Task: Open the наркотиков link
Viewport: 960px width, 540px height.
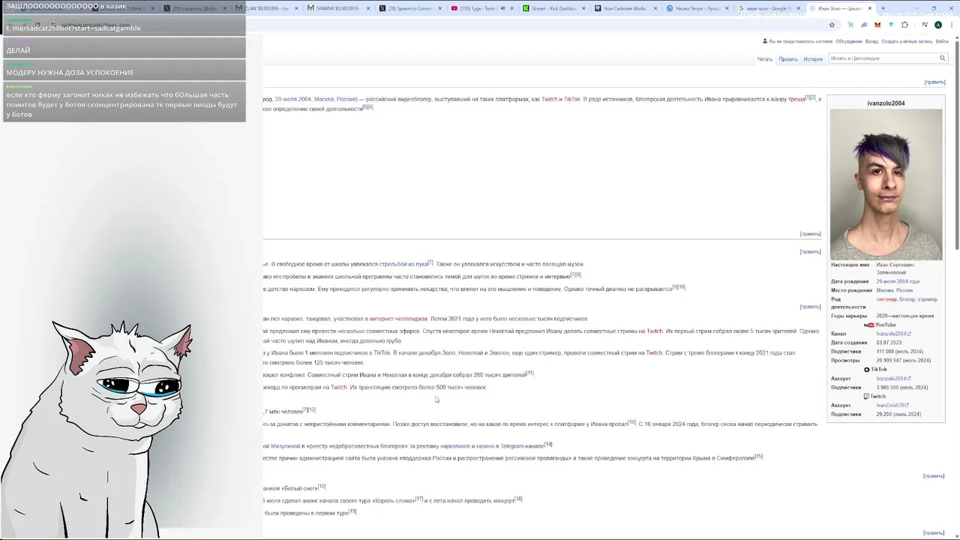Action: (456, 446)
